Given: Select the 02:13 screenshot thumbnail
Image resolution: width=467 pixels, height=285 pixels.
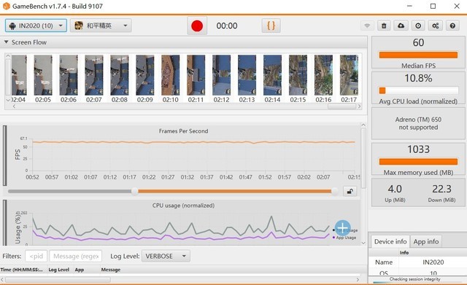Looking at the screenshot, I should (247, 75).
